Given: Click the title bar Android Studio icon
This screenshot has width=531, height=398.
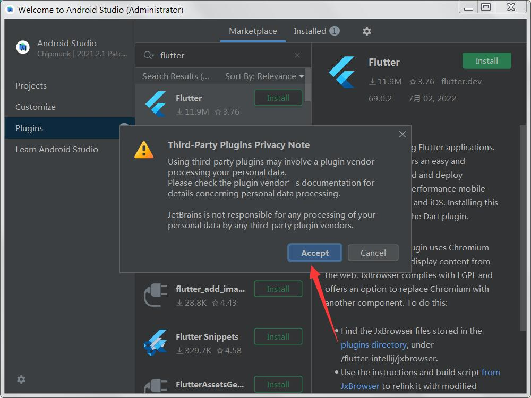Looking at the screenshot, I should (x=10, y=10).
